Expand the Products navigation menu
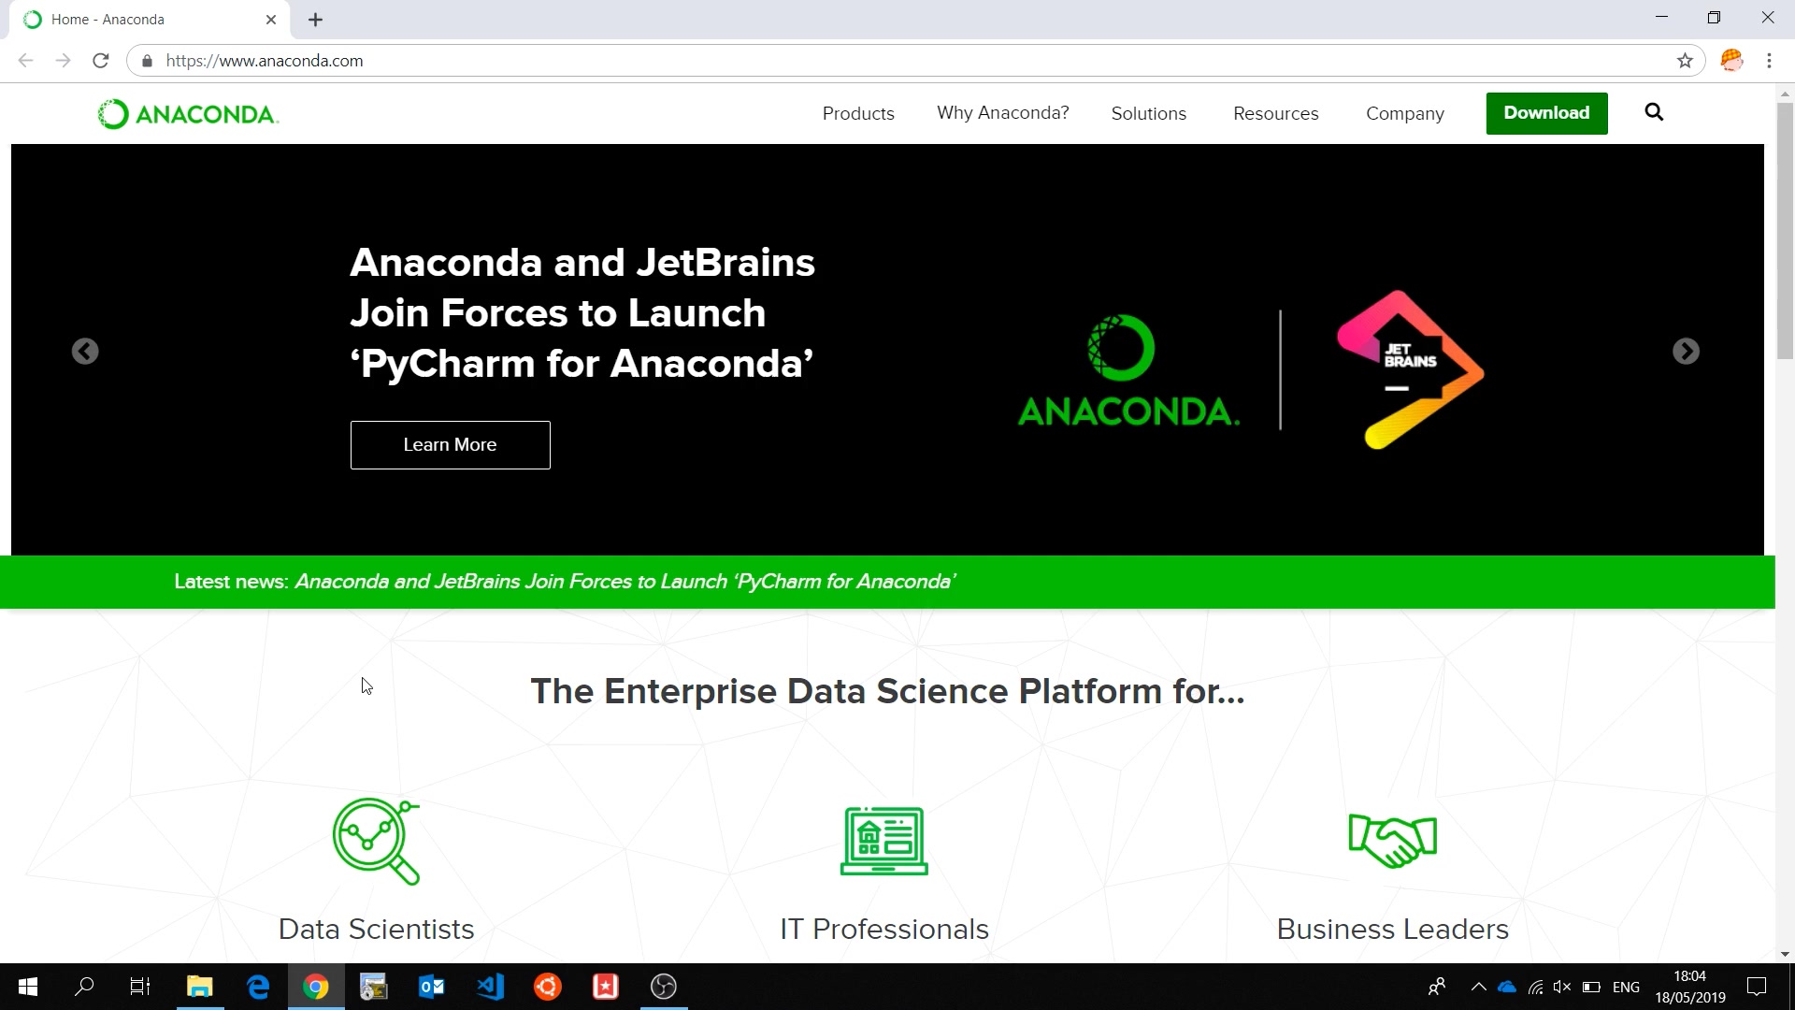 [x=858, y=113]
